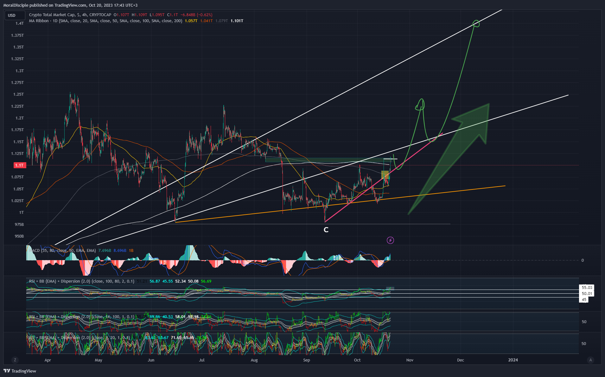
Task: Click the MACD 8.696B blue value
Action: [120, 251]
